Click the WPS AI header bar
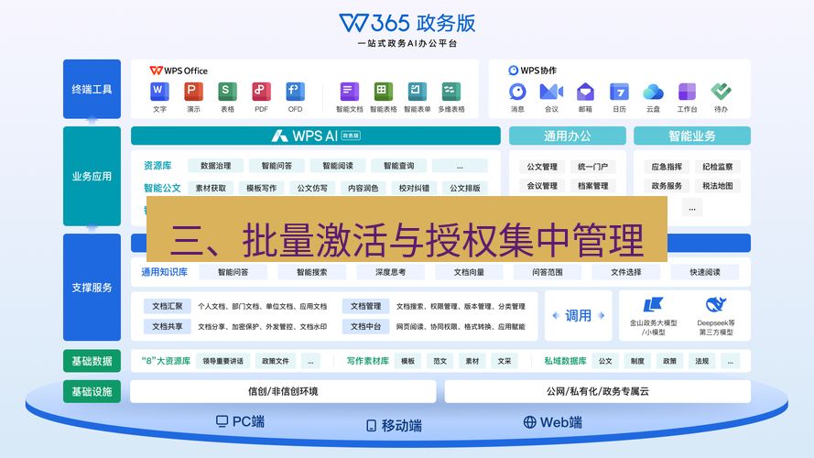The height and width of the screenshot is (458, 814). [316, 136]
